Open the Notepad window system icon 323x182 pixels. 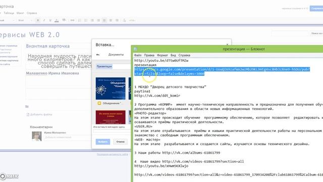pyautogui.click(x=135, y=49)
